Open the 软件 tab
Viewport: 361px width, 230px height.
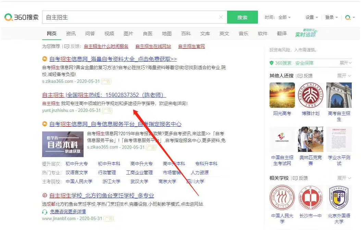pos(263,34)
